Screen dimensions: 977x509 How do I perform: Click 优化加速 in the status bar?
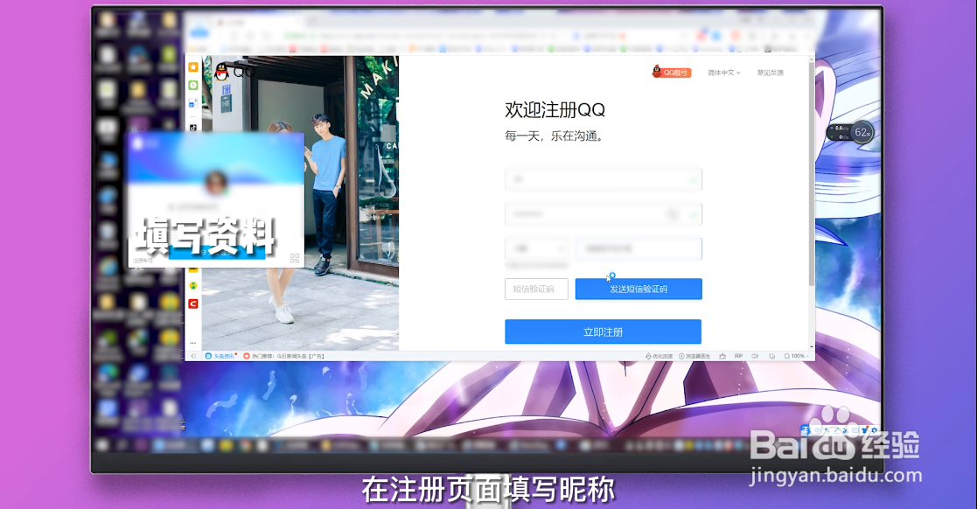(659, 356)
